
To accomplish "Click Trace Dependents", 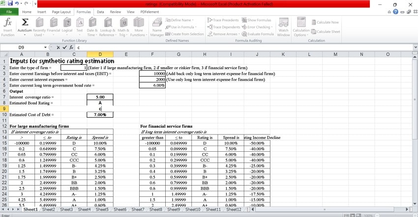I will click(224, 27).
